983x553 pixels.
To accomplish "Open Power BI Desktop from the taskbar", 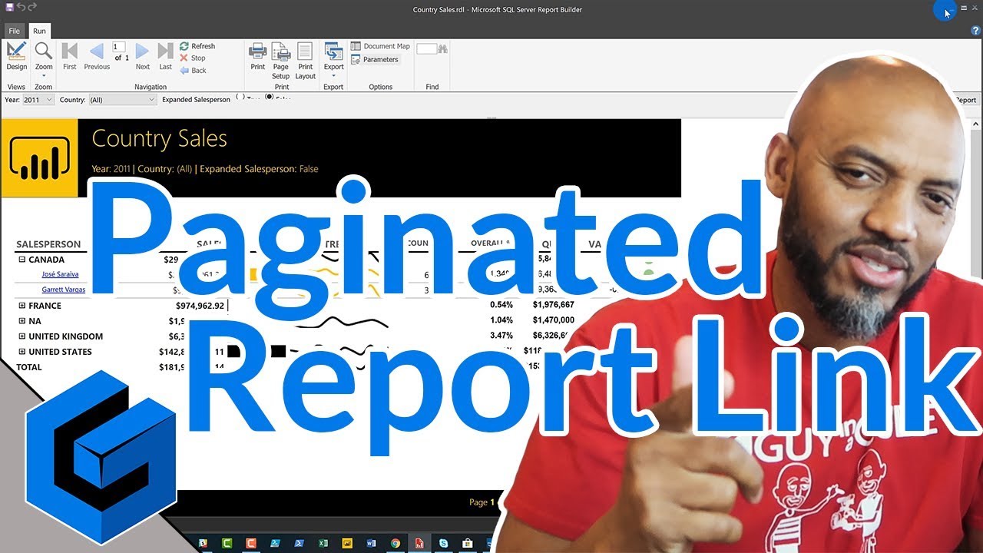I will pos(347,544).
